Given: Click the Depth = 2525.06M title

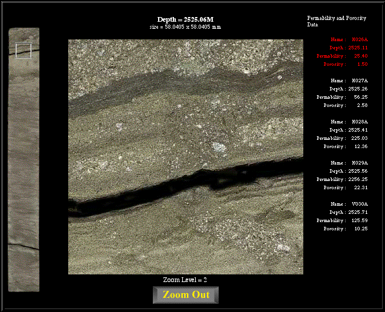Looking at the screenshot, I should coord(185,19).
